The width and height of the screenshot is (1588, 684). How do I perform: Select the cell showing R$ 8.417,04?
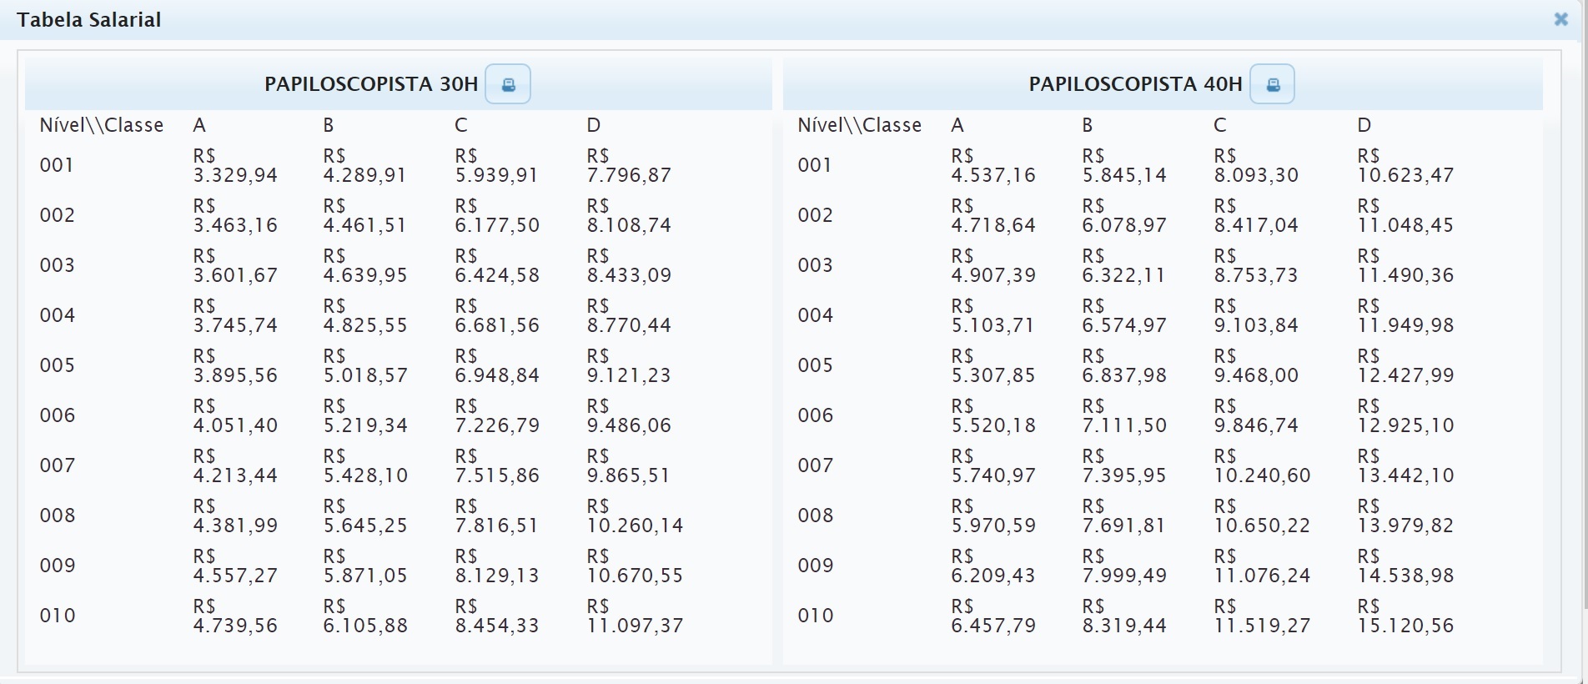1256,216
